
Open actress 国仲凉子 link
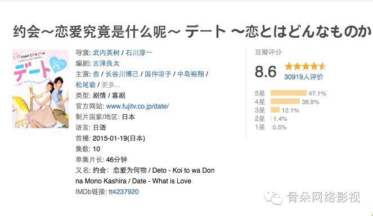pyautogui.click(x=158, y=74)
